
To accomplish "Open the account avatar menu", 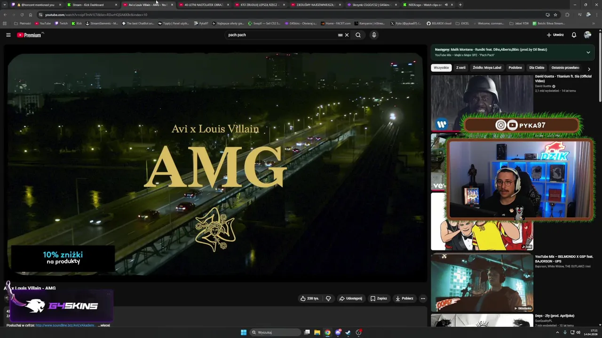I will [x=587, y=35].
